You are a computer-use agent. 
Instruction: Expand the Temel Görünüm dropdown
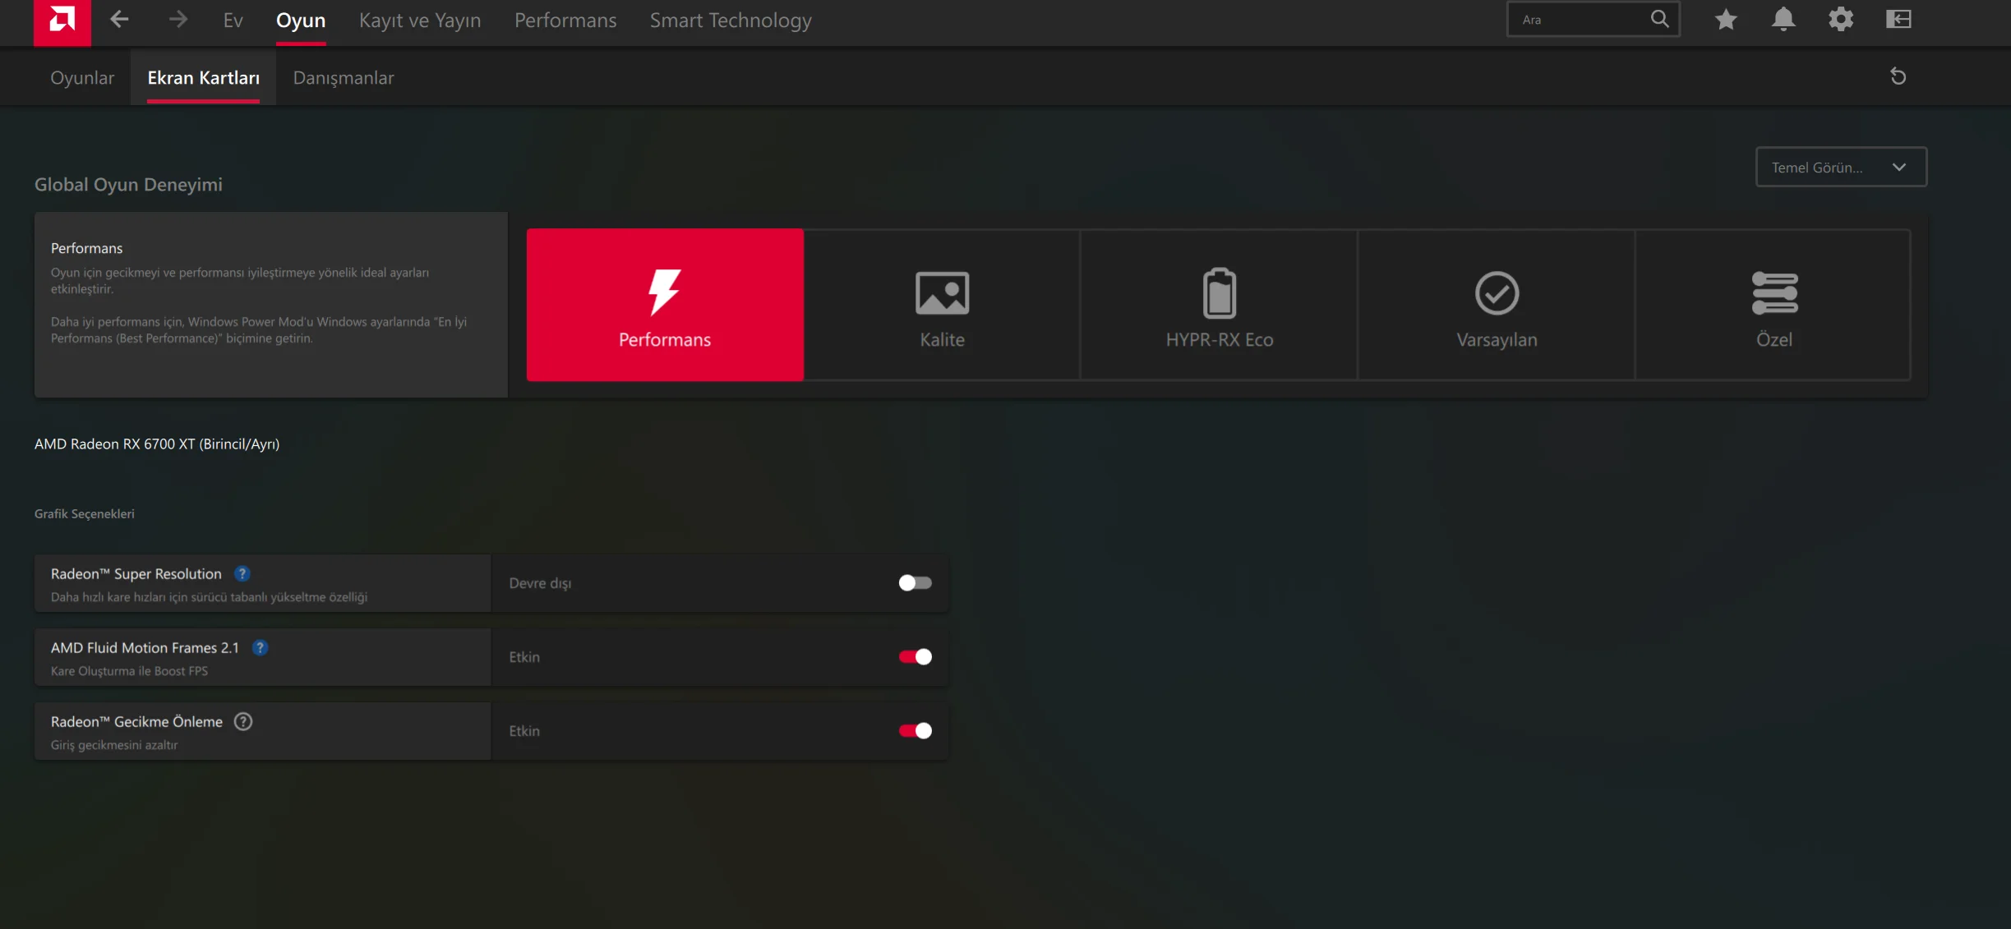(x=1841, y=167)
